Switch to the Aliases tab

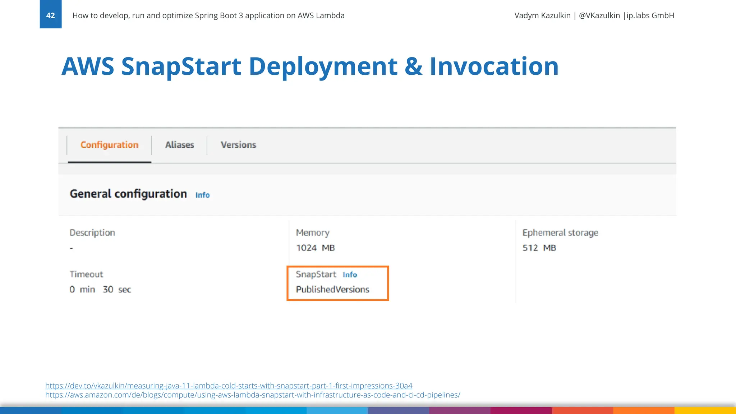[179, 145]
